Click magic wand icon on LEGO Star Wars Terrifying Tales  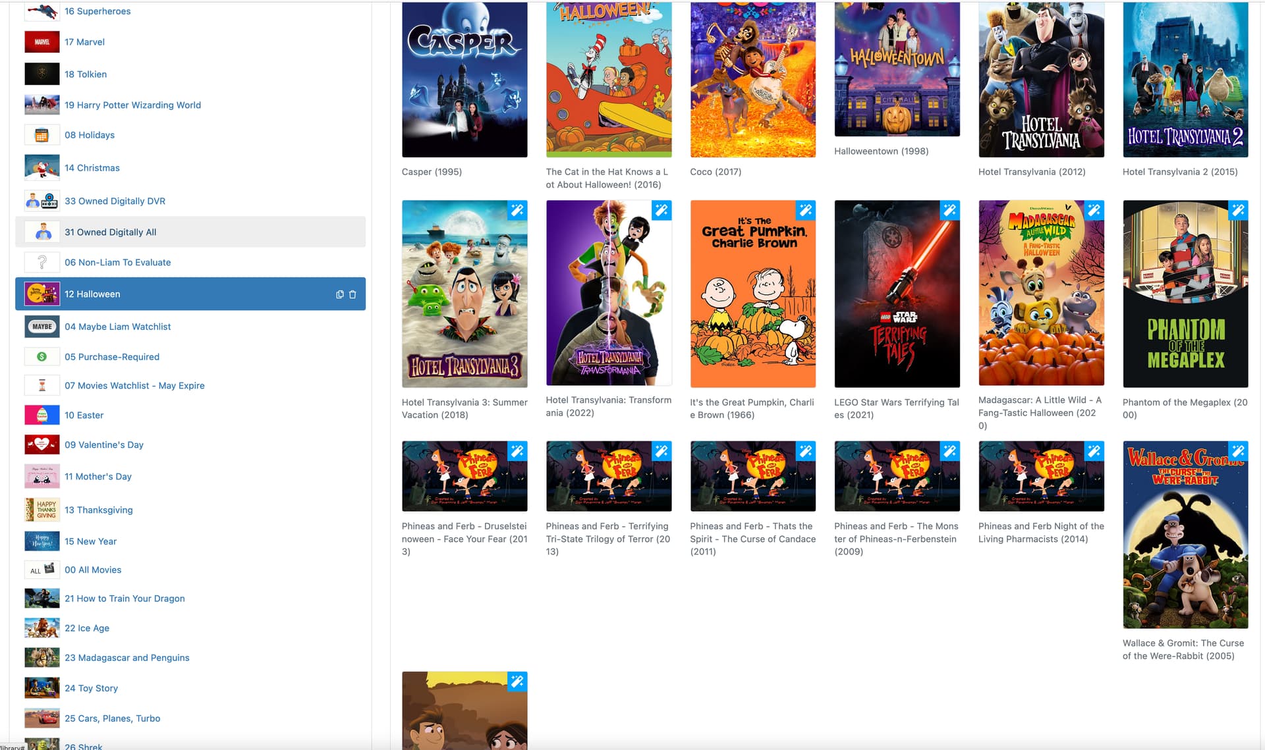pos(949,210)
